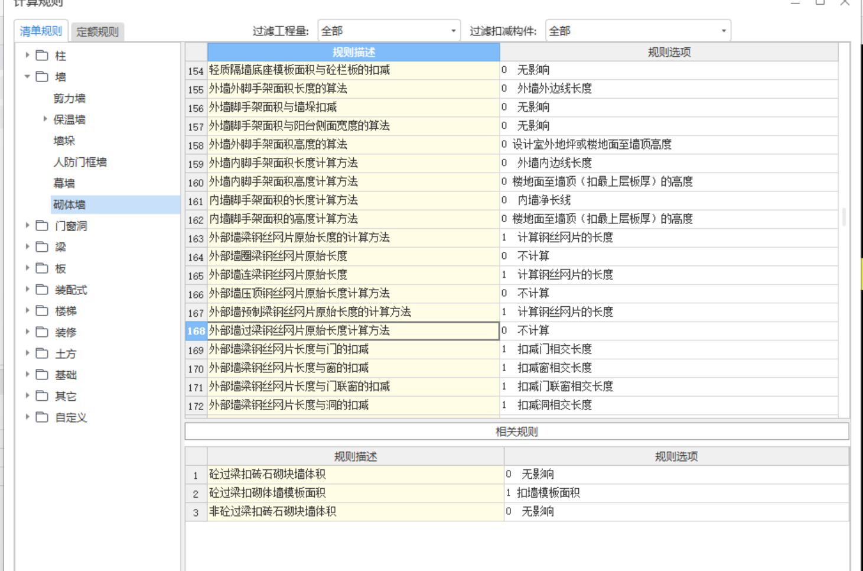
Task: Expand the 楼梯 tree node
Action: tap(27, 310)
